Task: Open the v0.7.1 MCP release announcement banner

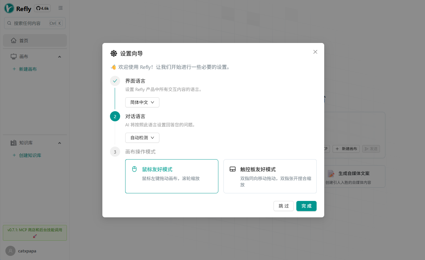Action: [35, 233]
